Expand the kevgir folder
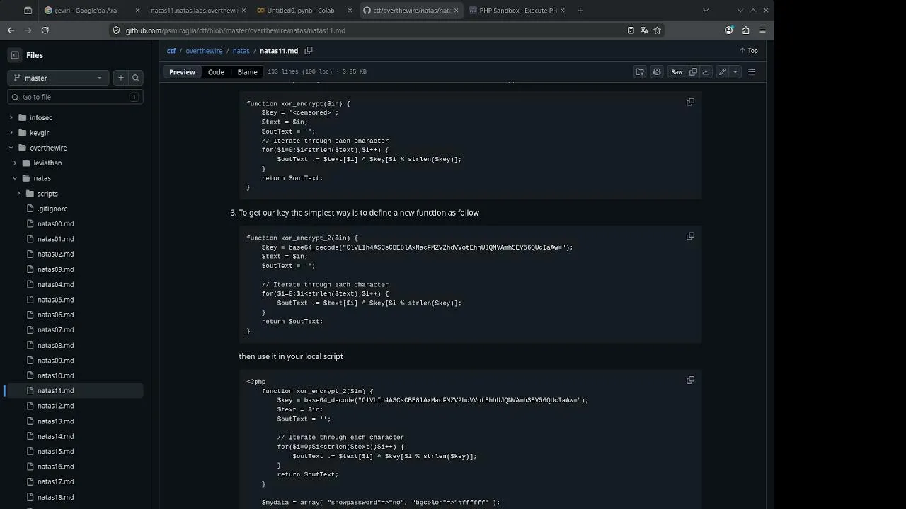 point(11,133)
